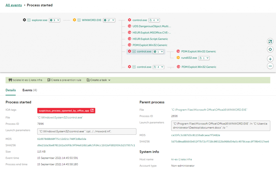Click the detection icon of the bottom PDM:Exploit.Win32.Generic
The width and height of the screenshot is (276, 170).
point(178,67)
